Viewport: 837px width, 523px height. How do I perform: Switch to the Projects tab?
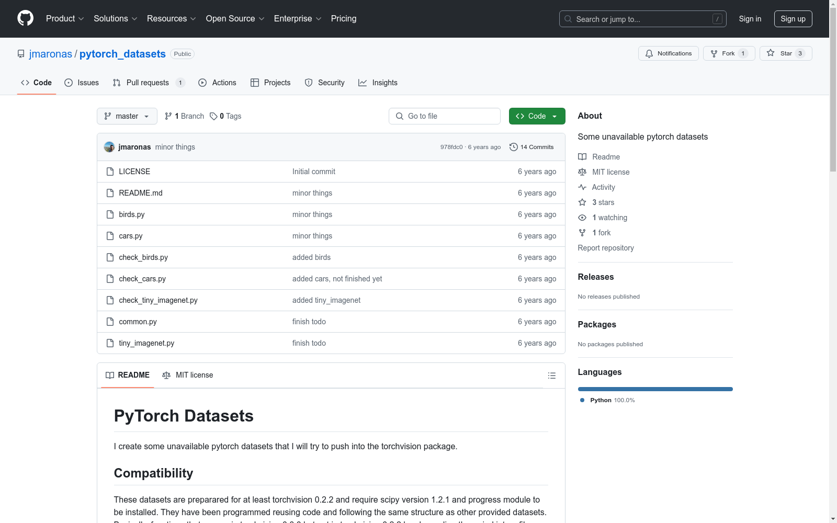coord(270,83)
